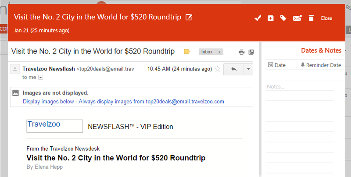Viewport: 351px width, 177px height.
Task: Archive the email using the box icon
Action: point(270,18)
